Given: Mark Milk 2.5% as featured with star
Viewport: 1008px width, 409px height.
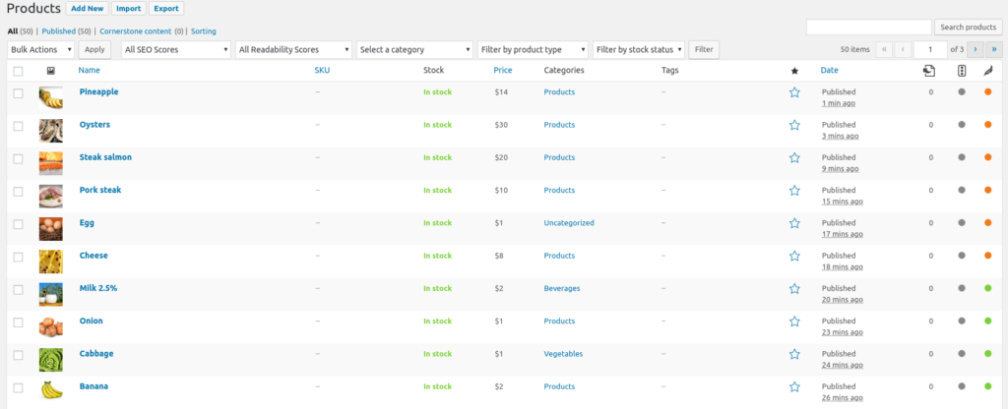Looking at the screenshot, I should (x=794, y=289).
